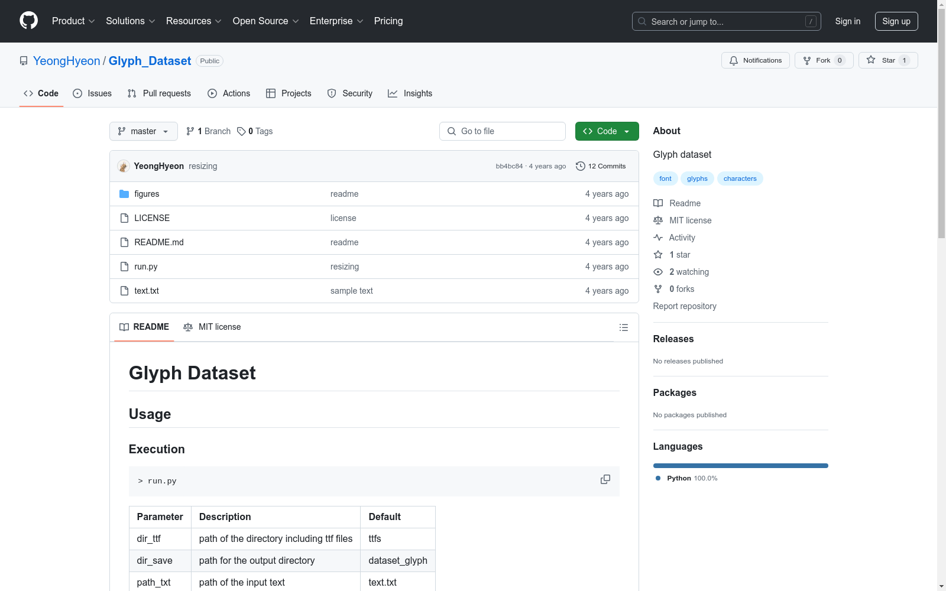The height and width of the screenshot is (591, 946).
Task: Click the Sign up button
Action: (896, 21)
